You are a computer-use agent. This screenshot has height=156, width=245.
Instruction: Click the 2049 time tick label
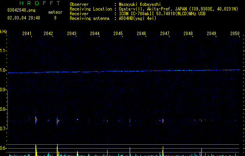tap(212, 34)
